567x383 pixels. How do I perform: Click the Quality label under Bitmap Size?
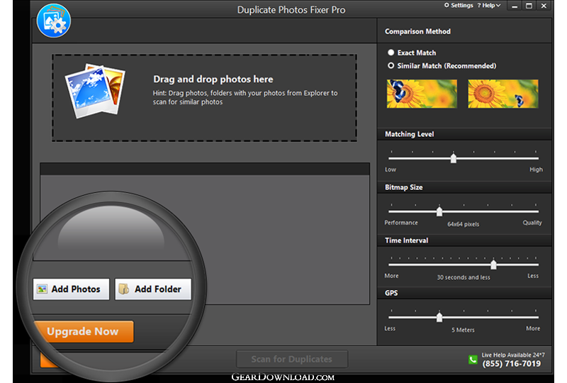click(x=532, y=223)
